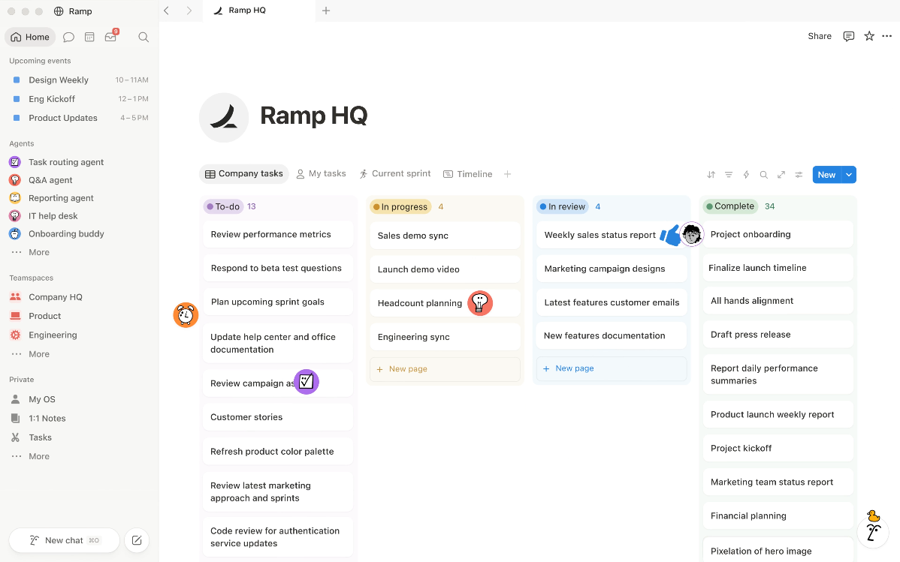This screenshot has width=900, height=562.
Task: Click the sidebar search magnifier icon
Action: click(143, 38)
